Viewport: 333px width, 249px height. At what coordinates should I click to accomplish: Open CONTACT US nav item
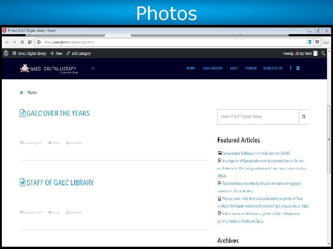[273, 68]
